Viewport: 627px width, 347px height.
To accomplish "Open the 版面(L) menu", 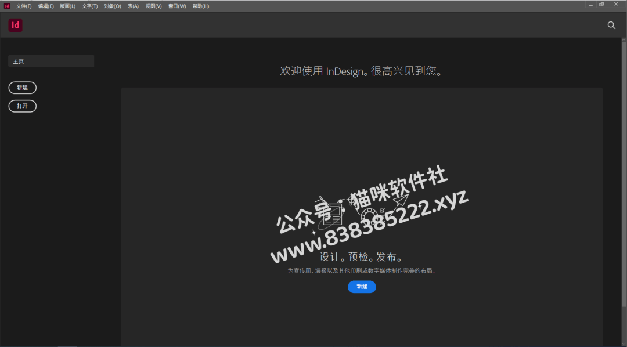I will [67, 6].
